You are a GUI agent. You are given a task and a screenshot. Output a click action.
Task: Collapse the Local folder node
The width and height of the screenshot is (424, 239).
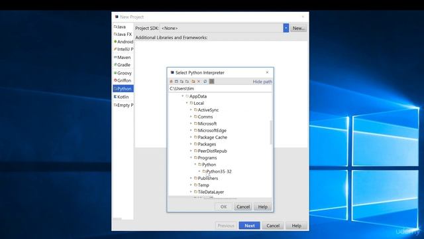187,103
